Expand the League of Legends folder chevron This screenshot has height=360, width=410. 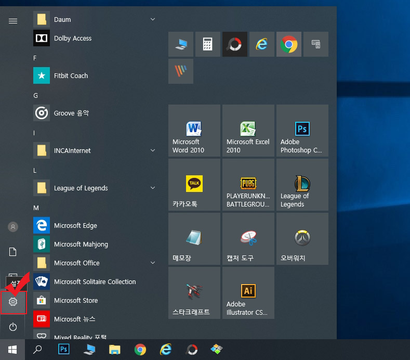click(153, 188)
